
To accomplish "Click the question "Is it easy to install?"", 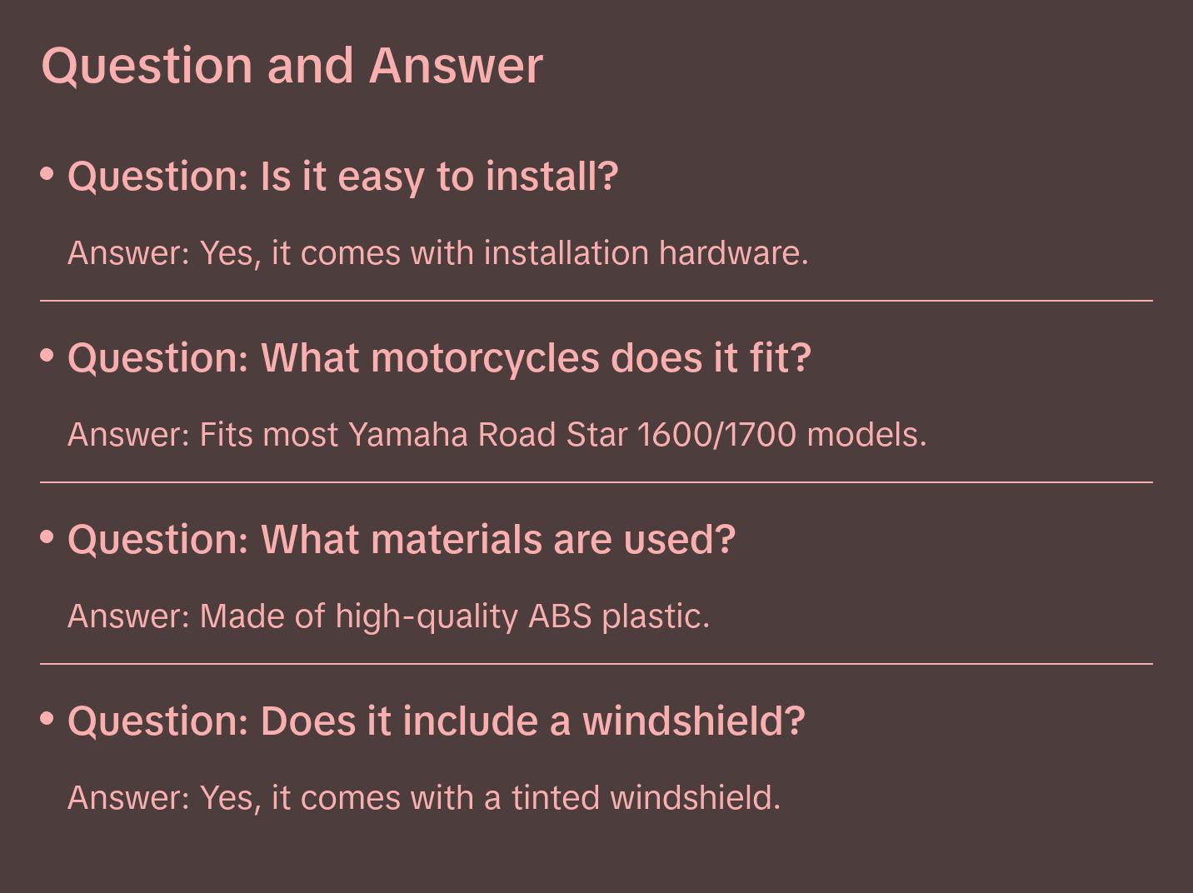I will (342, 177).
